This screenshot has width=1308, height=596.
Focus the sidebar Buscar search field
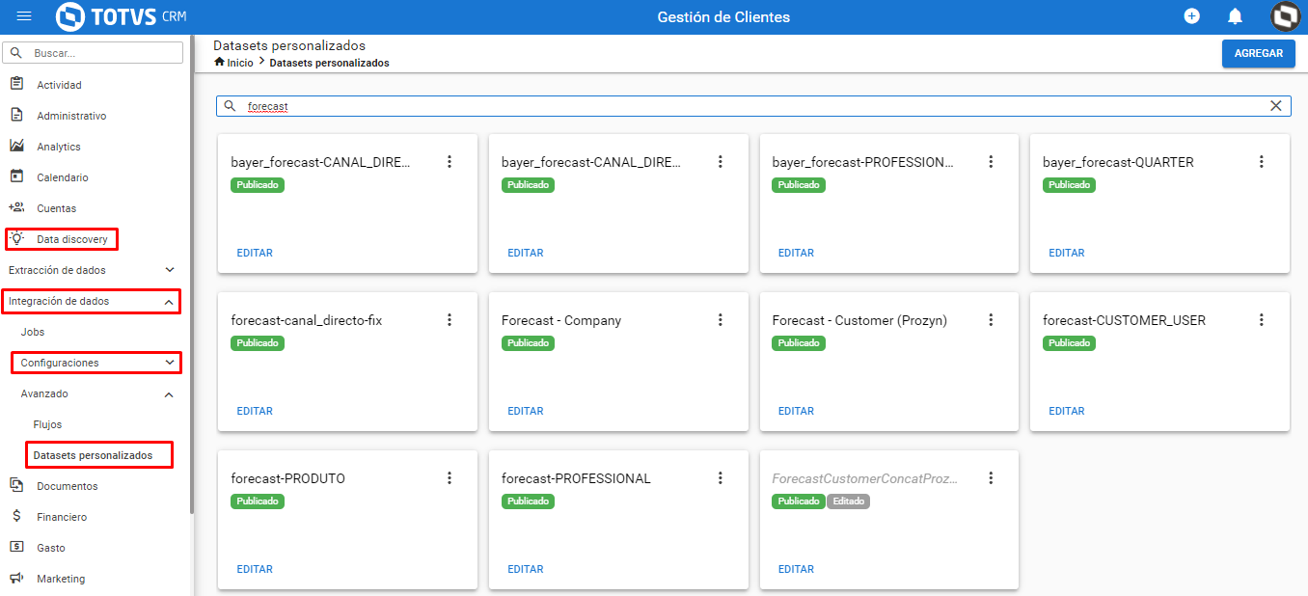click(93, 53)
